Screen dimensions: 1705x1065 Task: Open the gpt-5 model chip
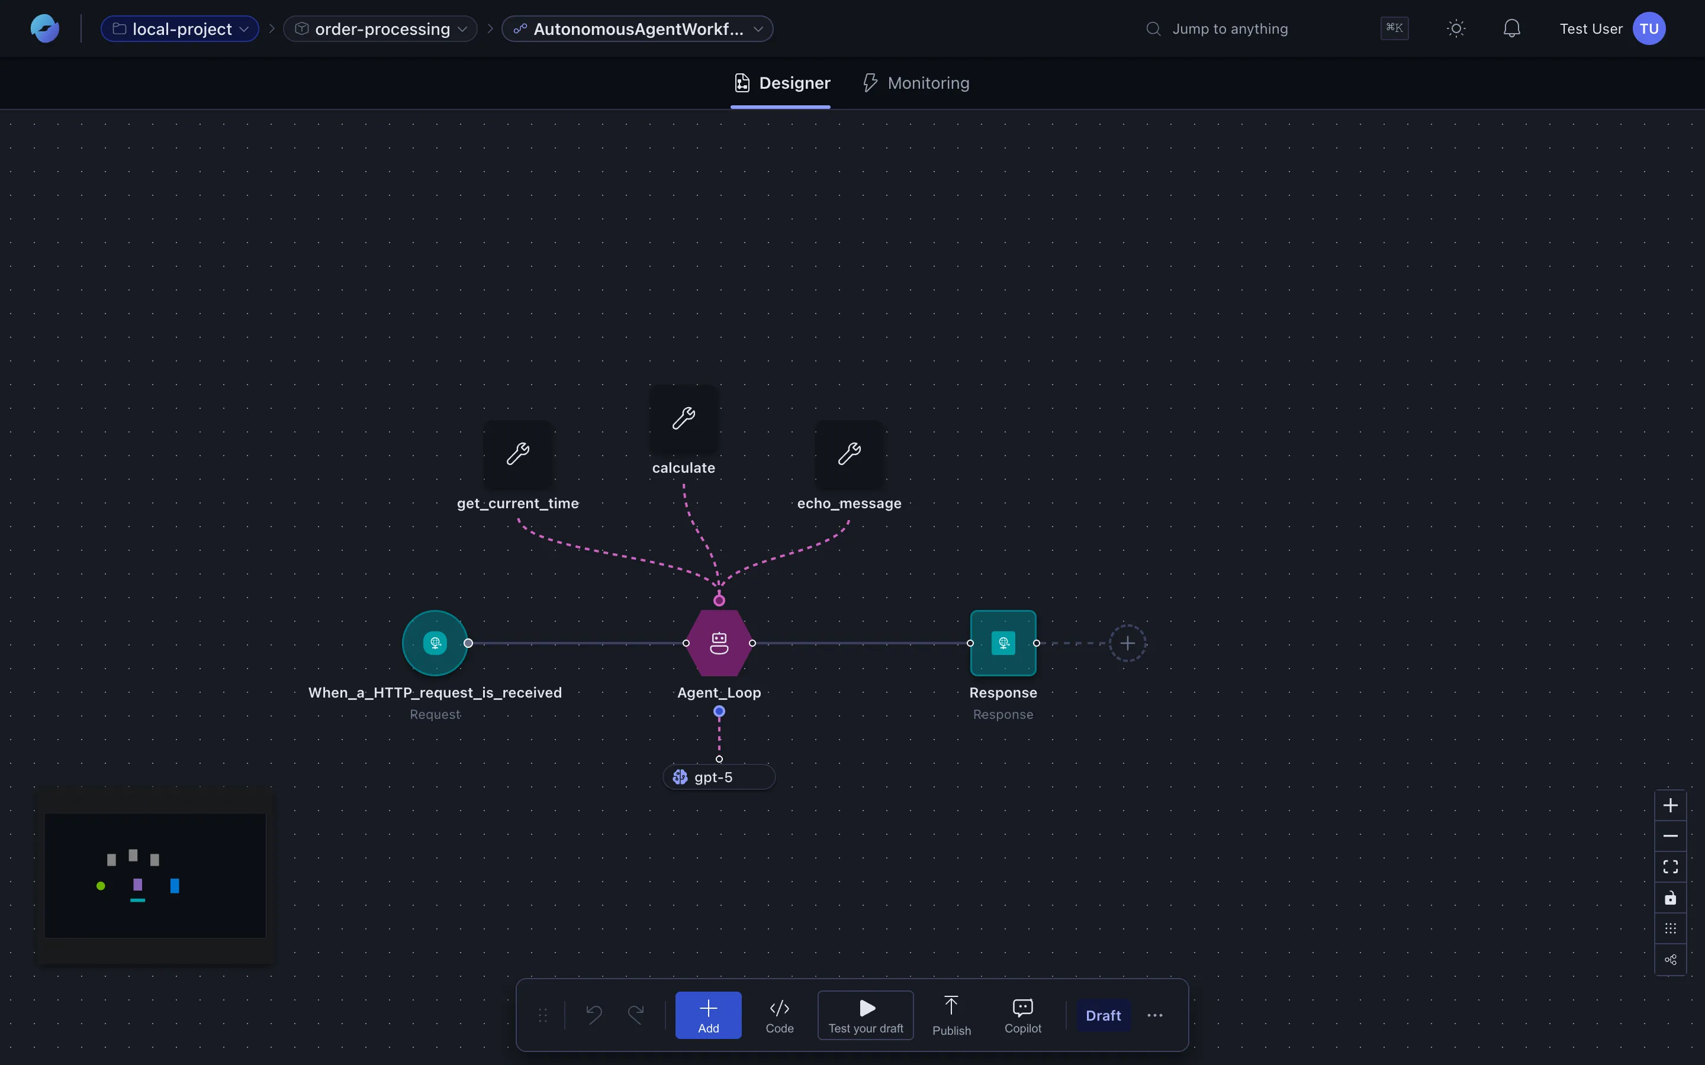pyautogui.click(x=719, y=777)
